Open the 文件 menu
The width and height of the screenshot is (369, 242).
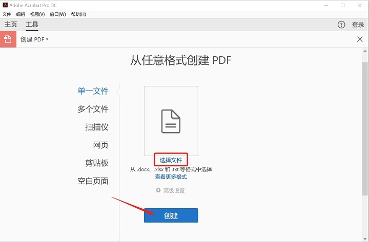7,14
